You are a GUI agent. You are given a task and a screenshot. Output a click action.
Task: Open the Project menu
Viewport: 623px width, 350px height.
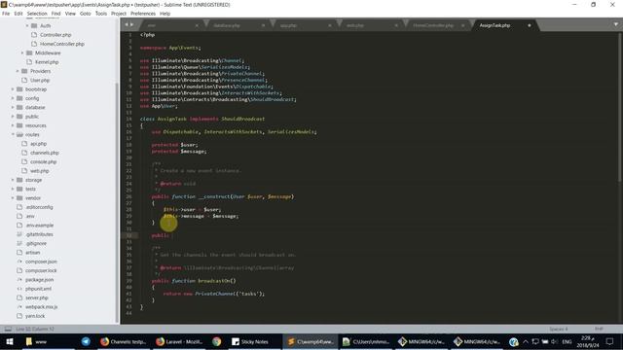click(119, 14)
